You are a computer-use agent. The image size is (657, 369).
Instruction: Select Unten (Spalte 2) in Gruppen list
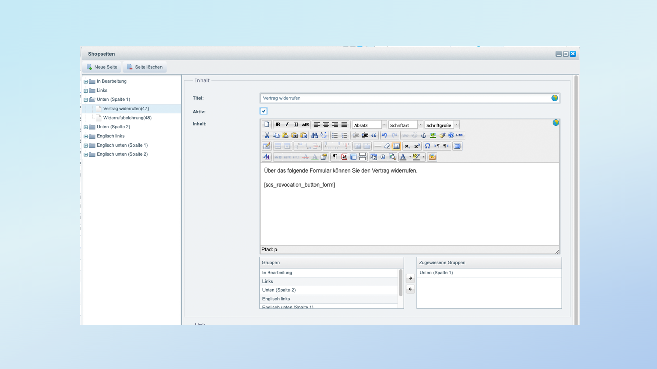pos(329,290)
